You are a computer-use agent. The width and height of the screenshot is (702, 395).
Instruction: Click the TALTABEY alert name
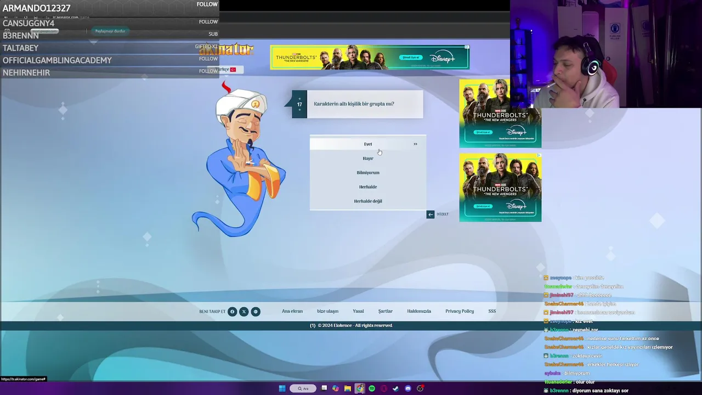point(20,48)
